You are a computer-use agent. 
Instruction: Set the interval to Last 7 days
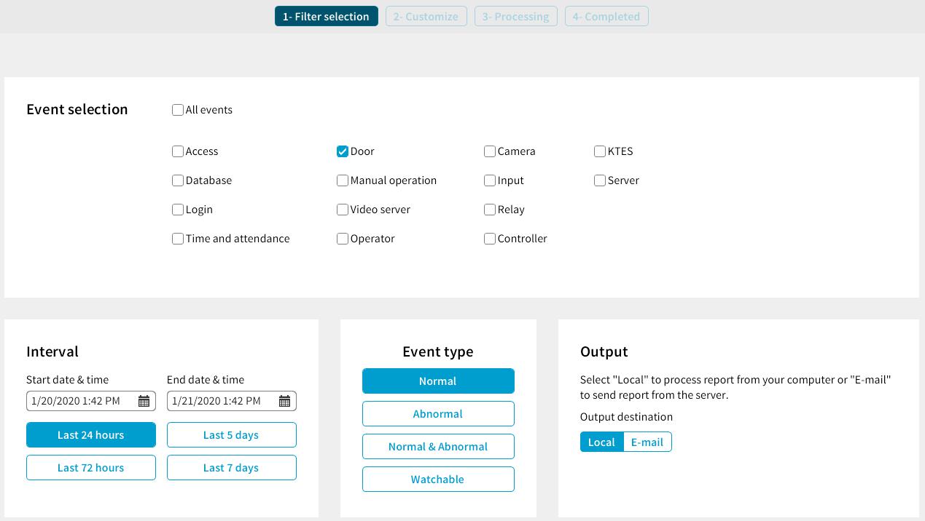tap(231, 468)
